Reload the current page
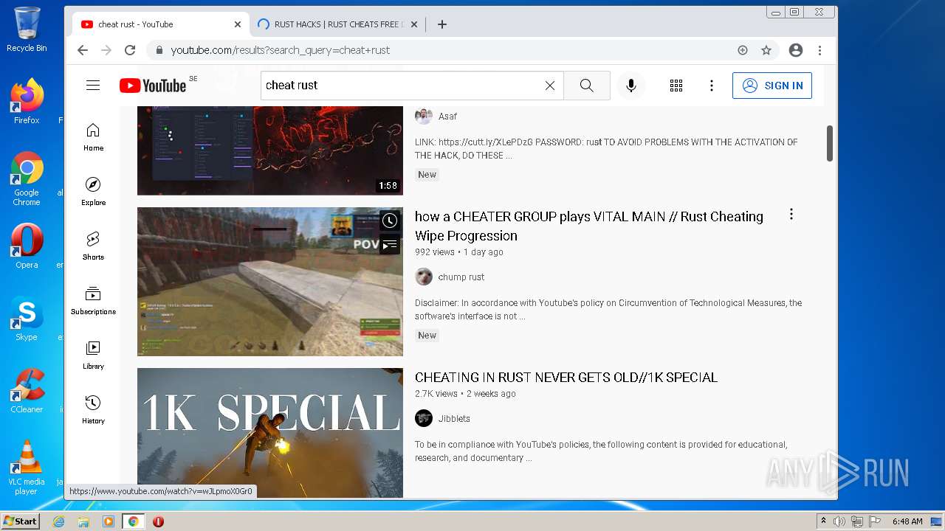This screenshot has width=945, height=531. [x=130, y=50]
